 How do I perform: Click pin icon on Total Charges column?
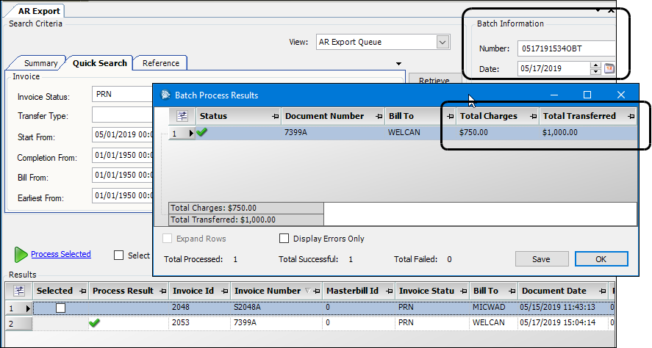[x=532, y=116]
